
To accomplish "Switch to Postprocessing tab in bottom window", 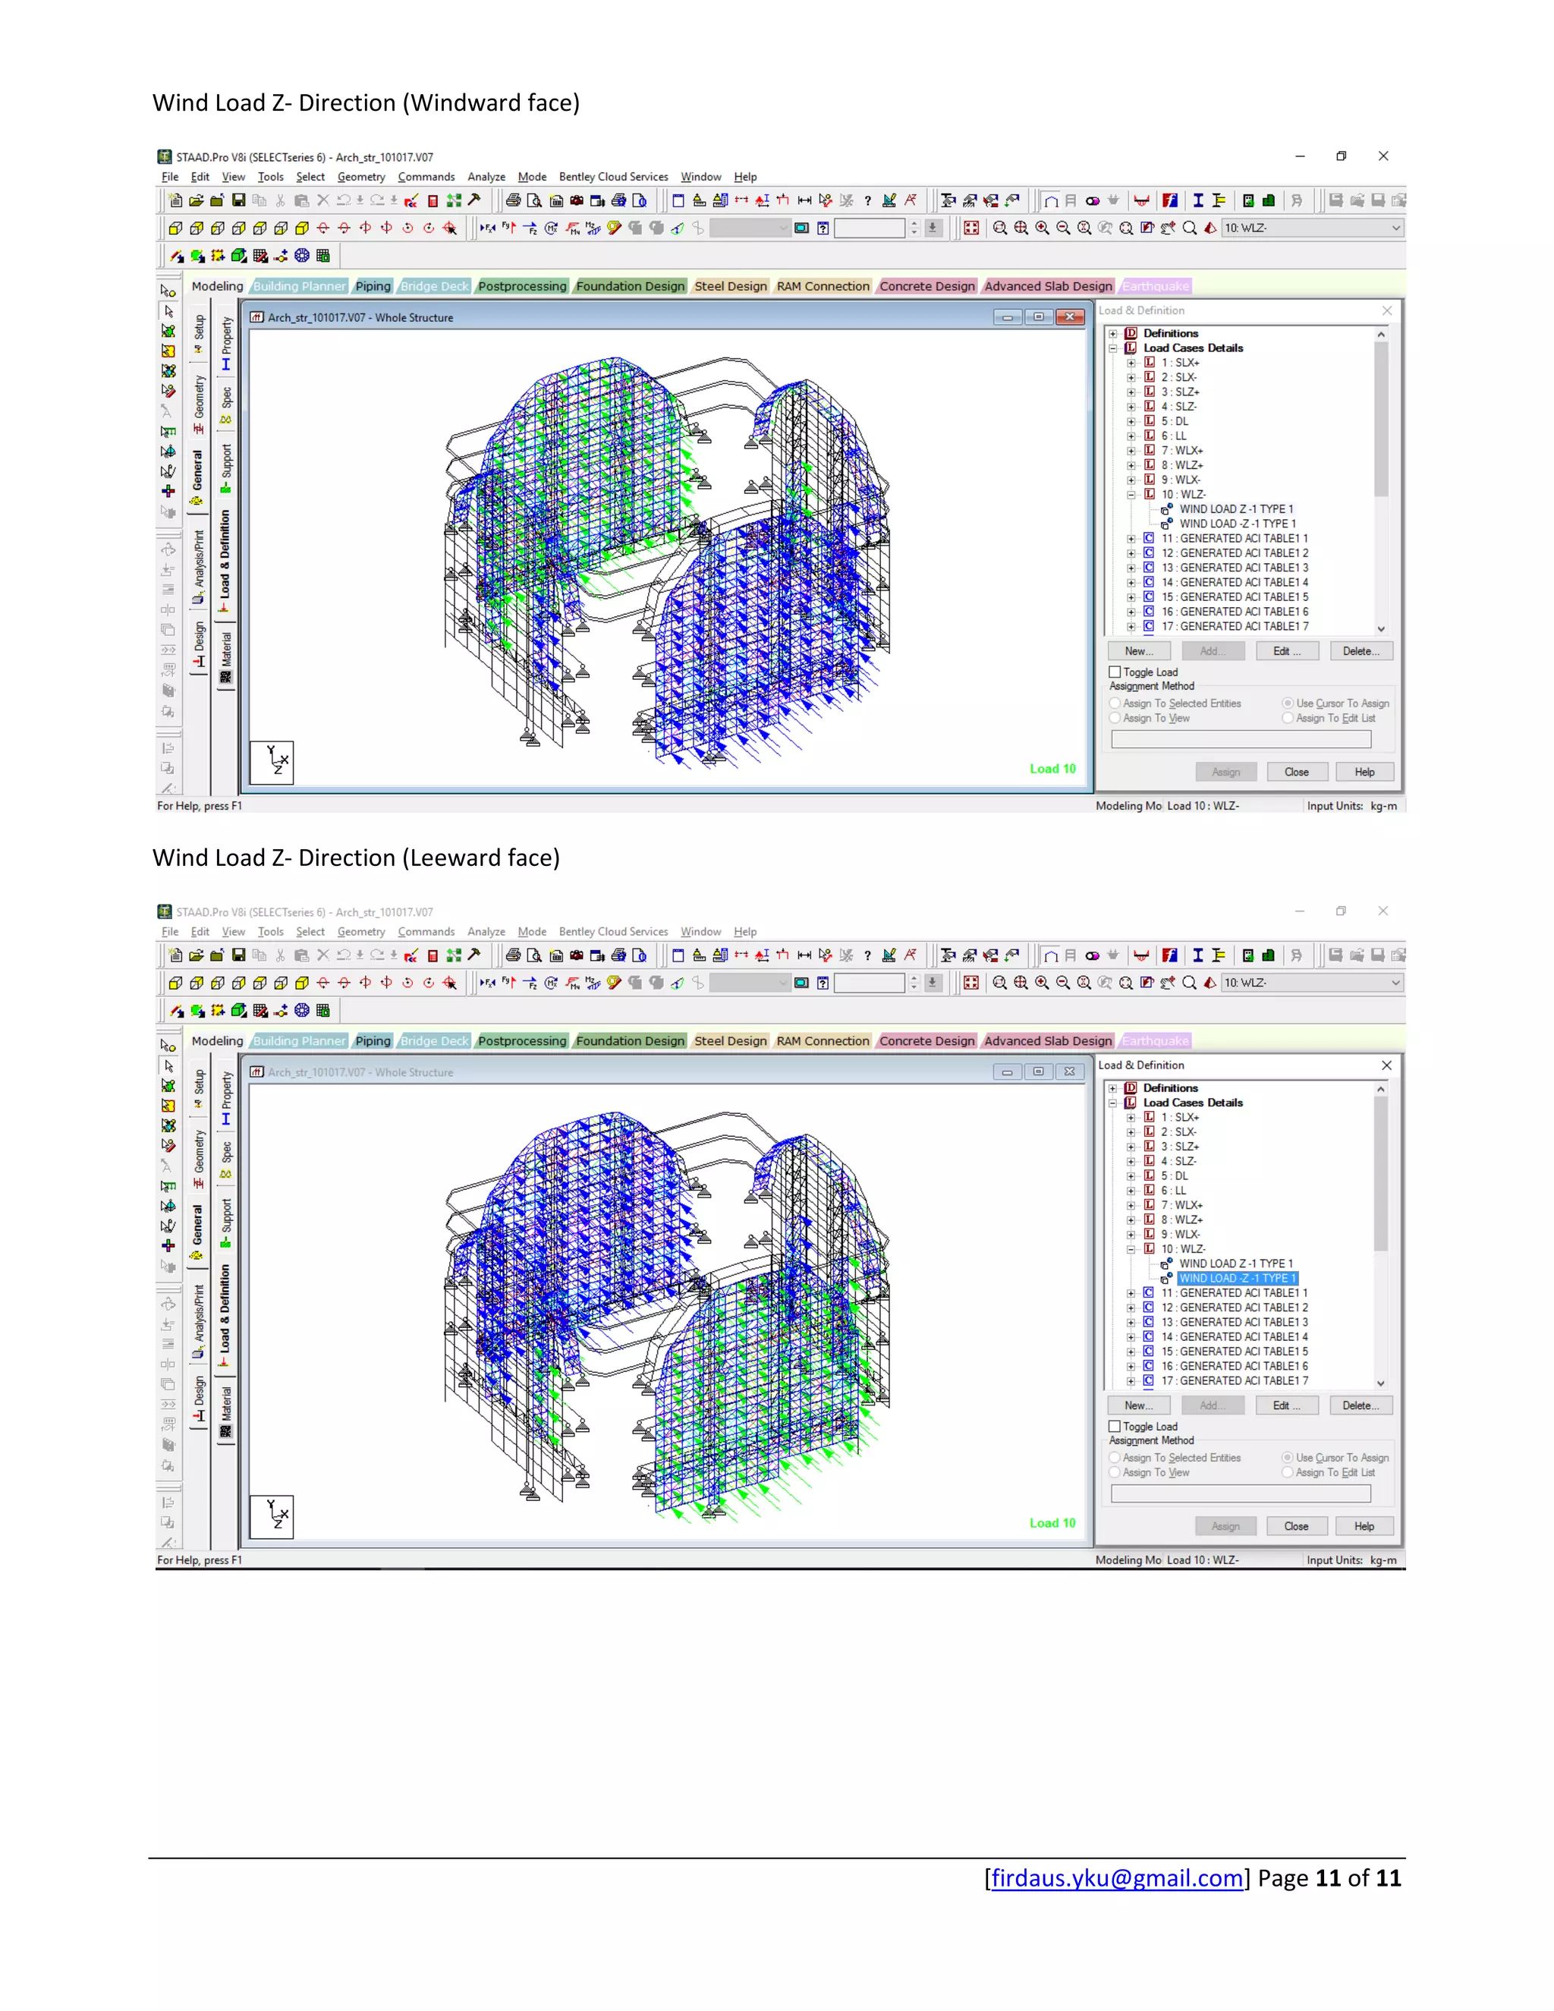I will (x=522, y=1040).
